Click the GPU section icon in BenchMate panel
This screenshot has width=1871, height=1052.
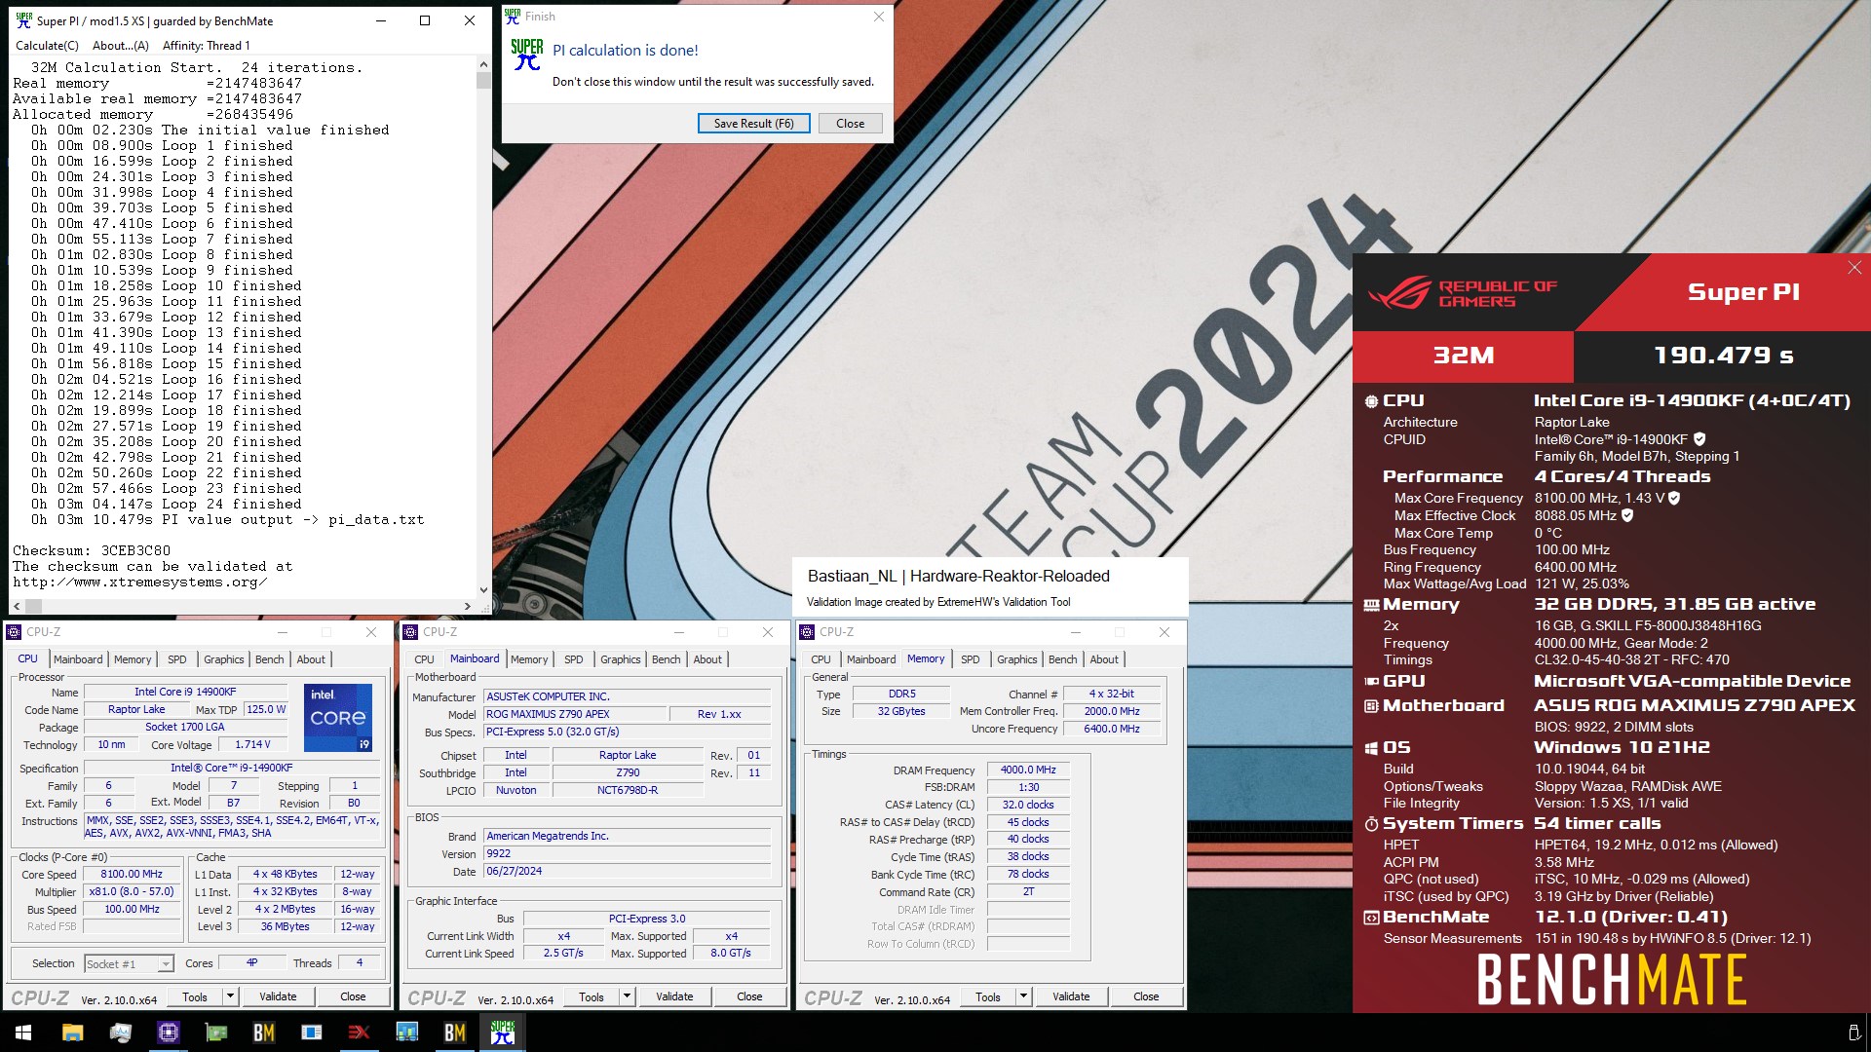point(1371,682)
